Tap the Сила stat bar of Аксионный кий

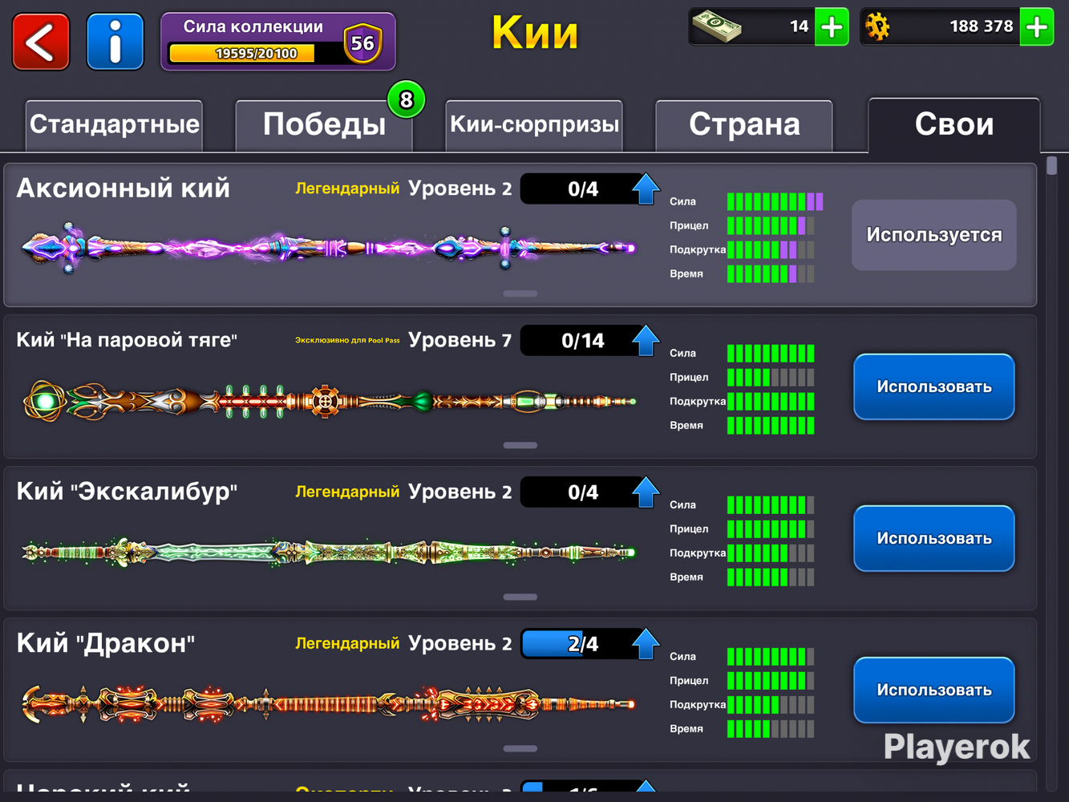775,201
